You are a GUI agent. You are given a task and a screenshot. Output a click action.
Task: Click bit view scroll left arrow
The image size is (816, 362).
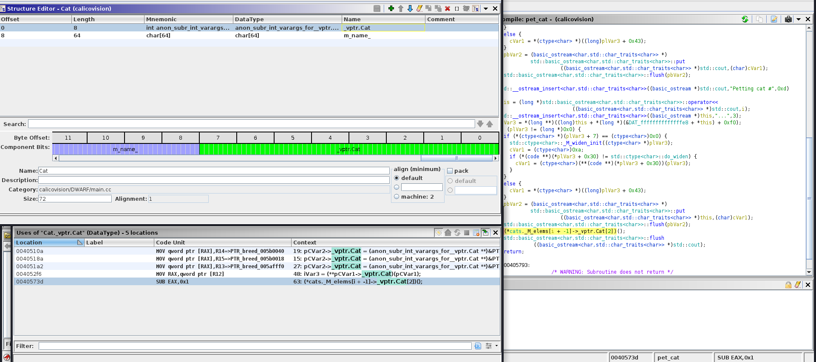pos(56,158)
